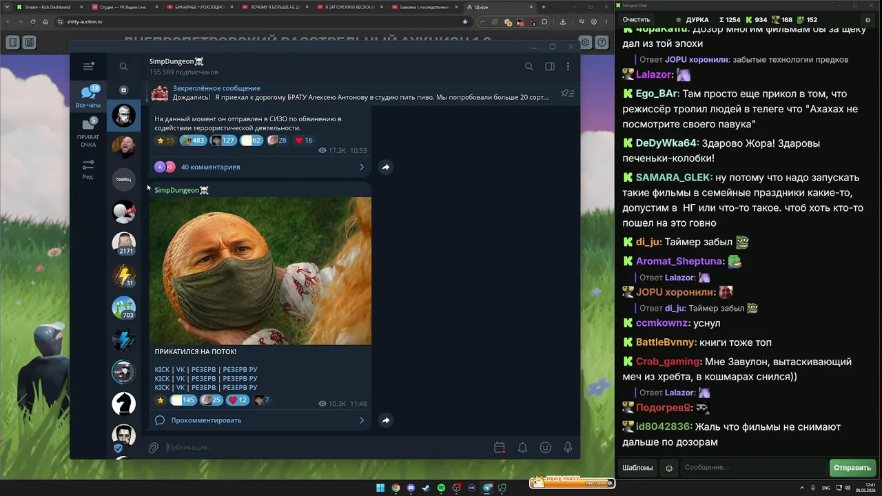Image resolution: width=882 pixels, height=496 pixels.
Task: Open the auction page settings gear
Action: click(585, 43)
